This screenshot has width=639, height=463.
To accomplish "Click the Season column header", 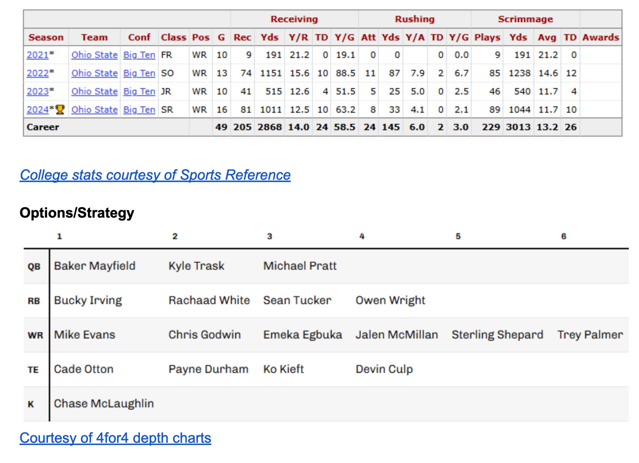I will click(46, 37).
